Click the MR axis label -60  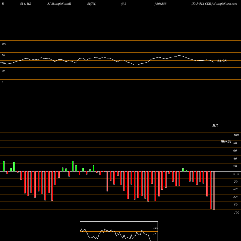point(235,197)
